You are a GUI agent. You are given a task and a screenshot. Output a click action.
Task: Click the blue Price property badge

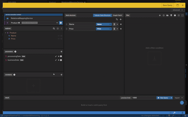click(x=104, y=29)
